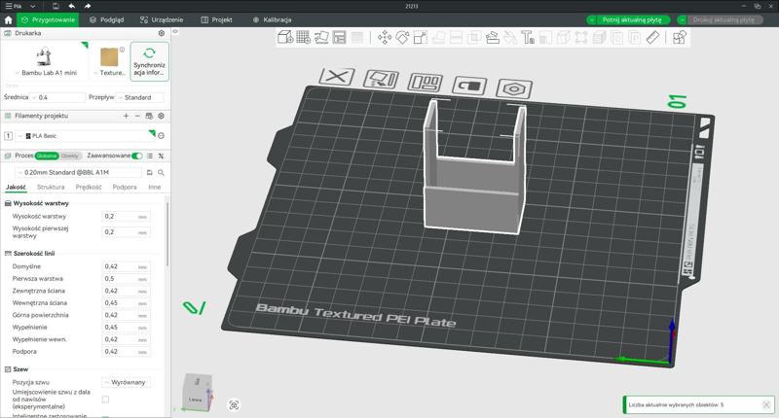Select the Scale tool in the toolbar
Image resolution: width=779 pixels, height=418 pixels.
click(x=420, y=37)
